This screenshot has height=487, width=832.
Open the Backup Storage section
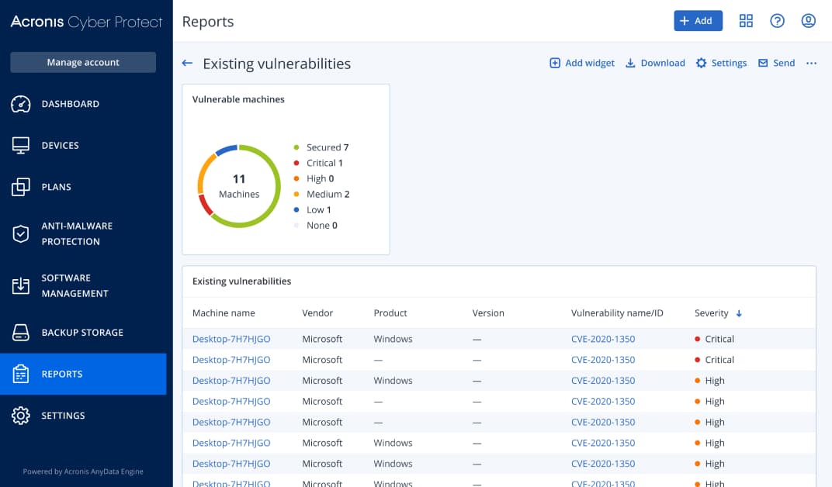81,333
